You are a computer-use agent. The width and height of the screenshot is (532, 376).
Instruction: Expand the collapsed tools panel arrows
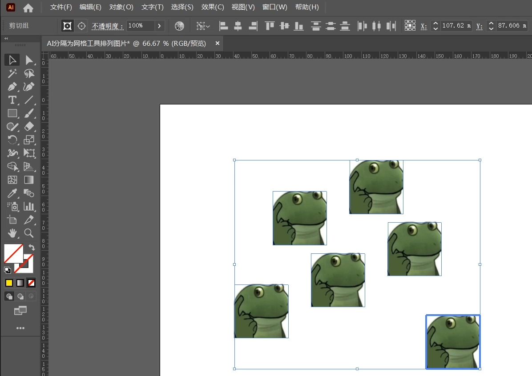pos(6,39)
